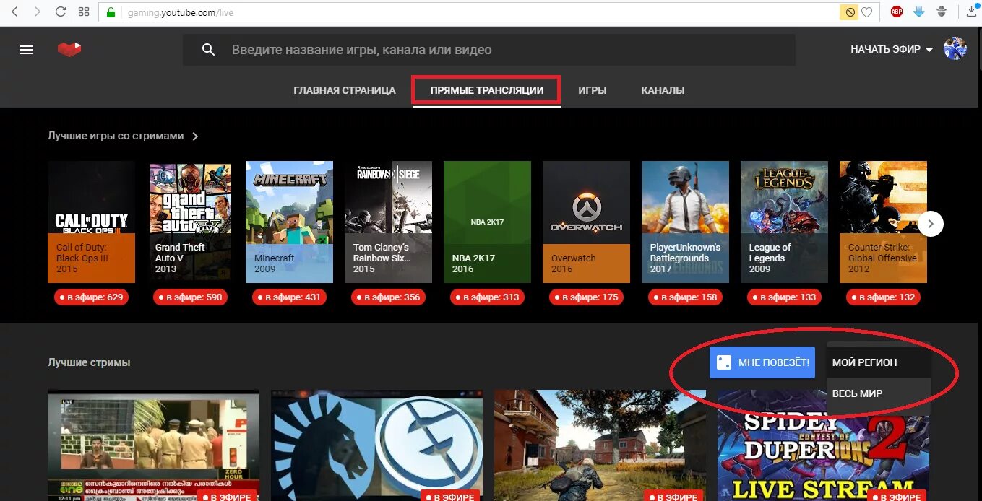
Task: Select ВЕСЬ МИР option
Action: 879,393
